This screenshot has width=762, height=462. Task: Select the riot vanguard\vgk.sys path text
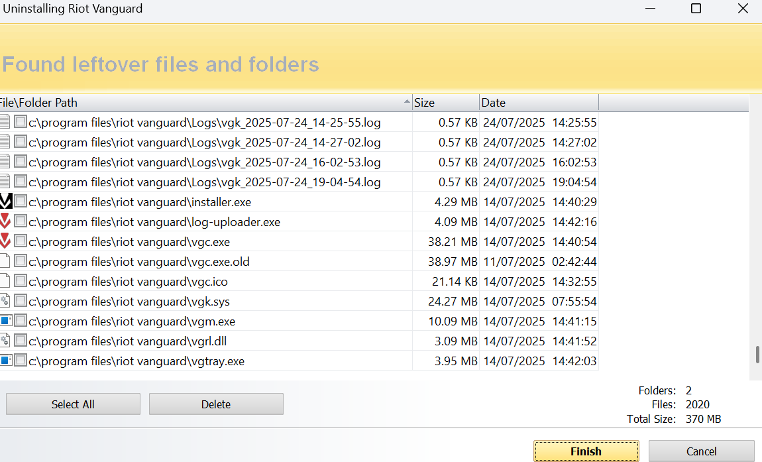pos(129,302)
